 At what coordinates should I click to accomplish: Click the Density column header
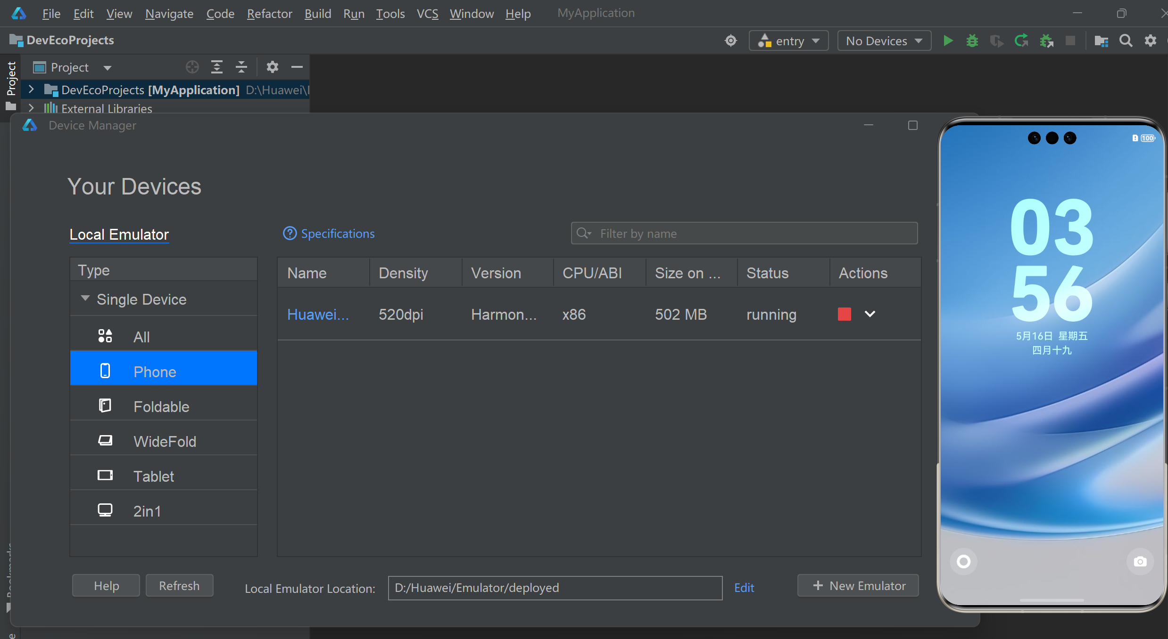(x=415, y=273)
